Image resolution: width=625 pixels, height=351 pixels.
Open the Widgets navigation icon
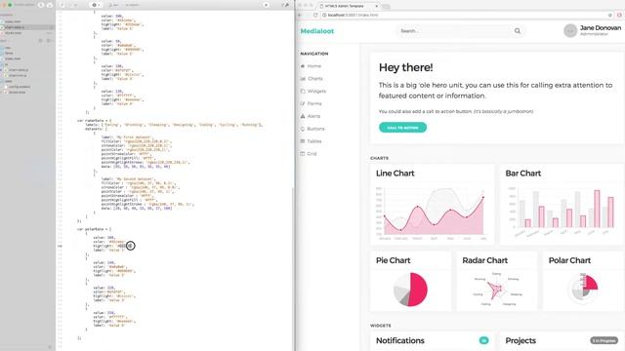click(303, 91)
